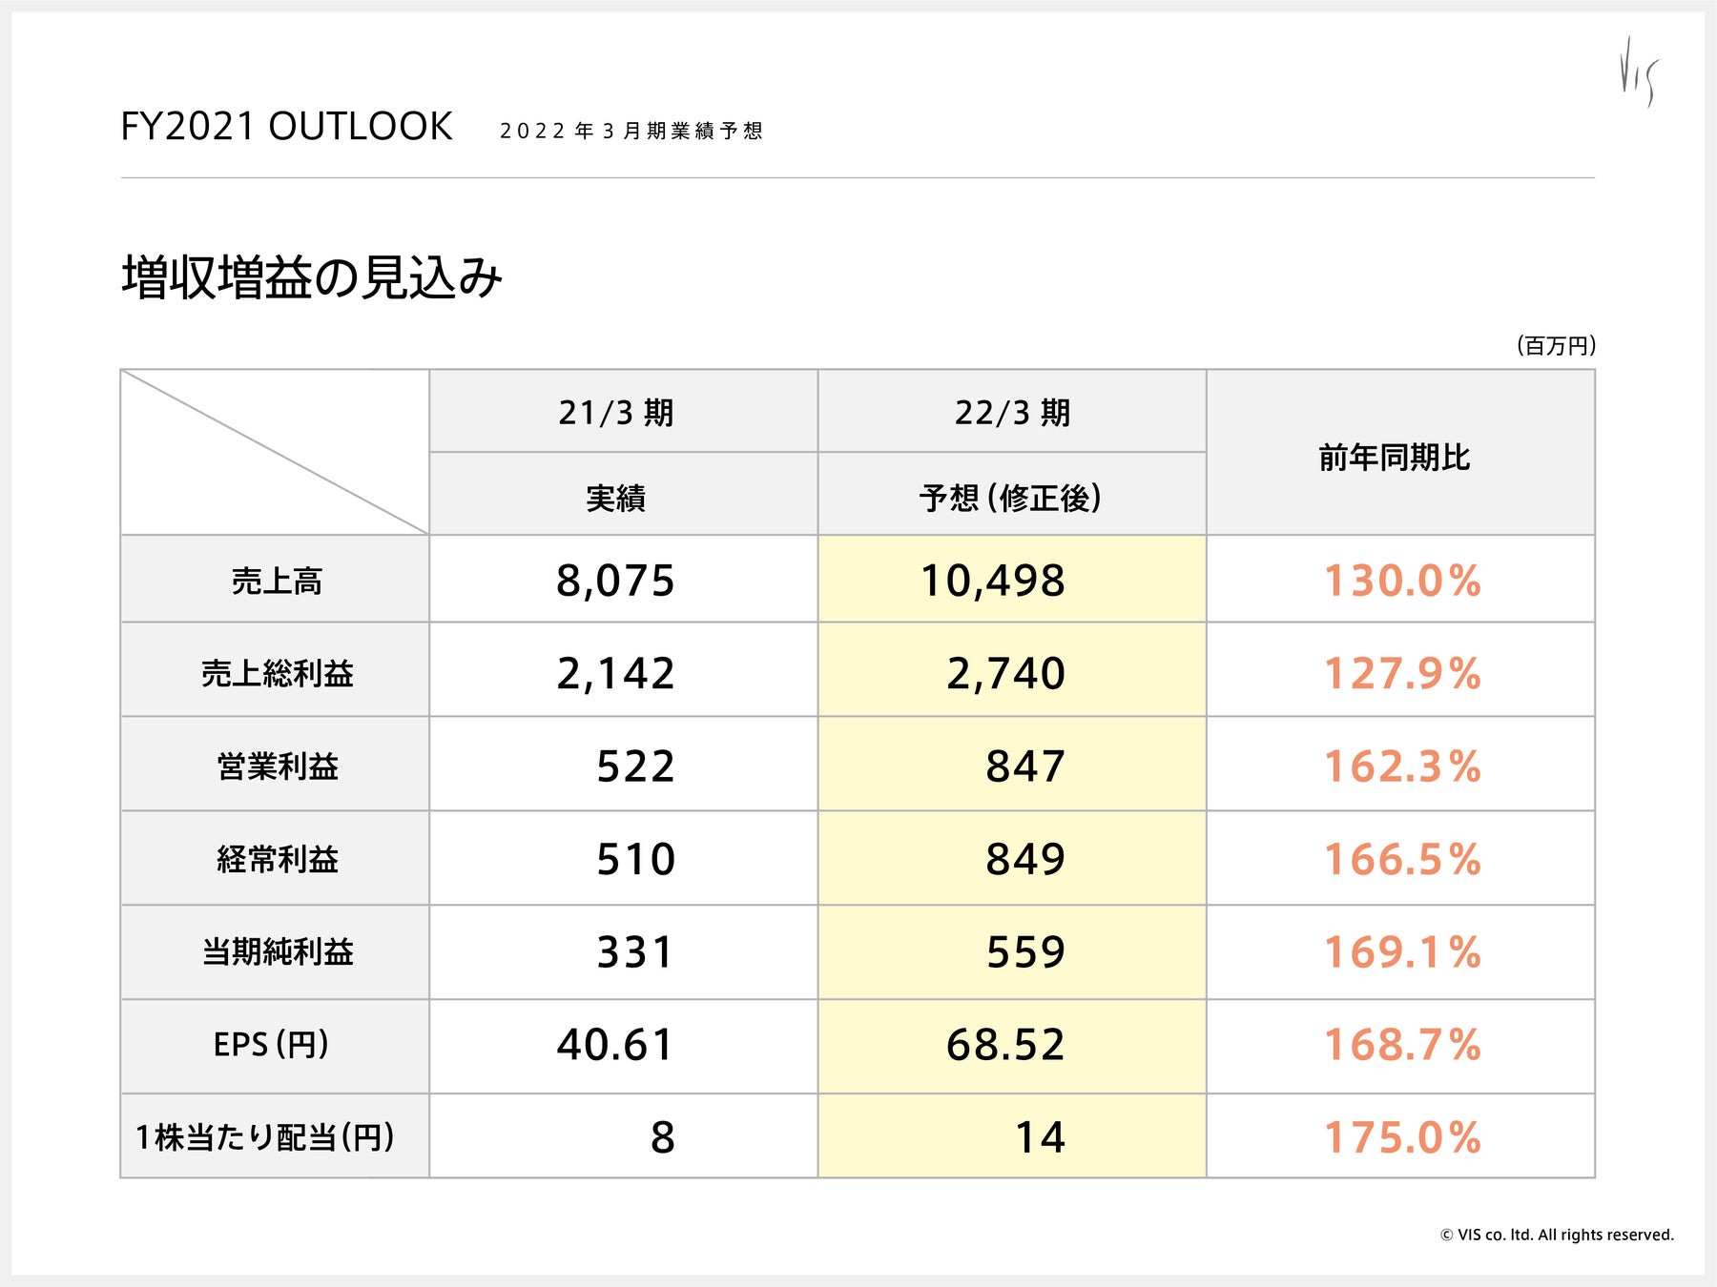
Task: Click the percentage 162.3%
Action: (x=1403, y=766)
